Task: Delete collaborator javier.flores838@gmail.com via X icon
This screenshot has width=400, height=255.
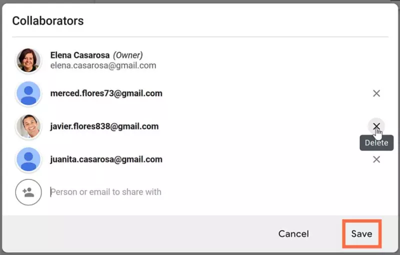Action: click(376, 126)
